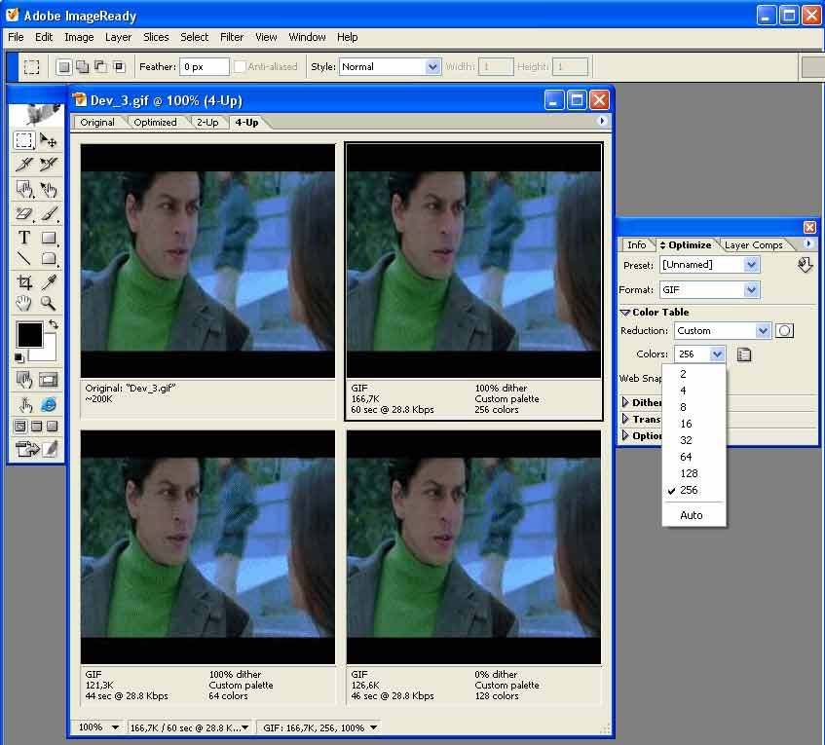The image size is (825, 745).
Task: Select the Slice Select tool
Action: [x=49, y=165]
